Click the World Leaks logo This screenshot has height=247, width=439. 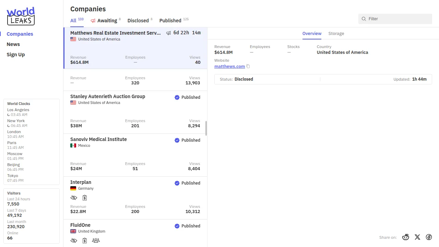point(21,16)
